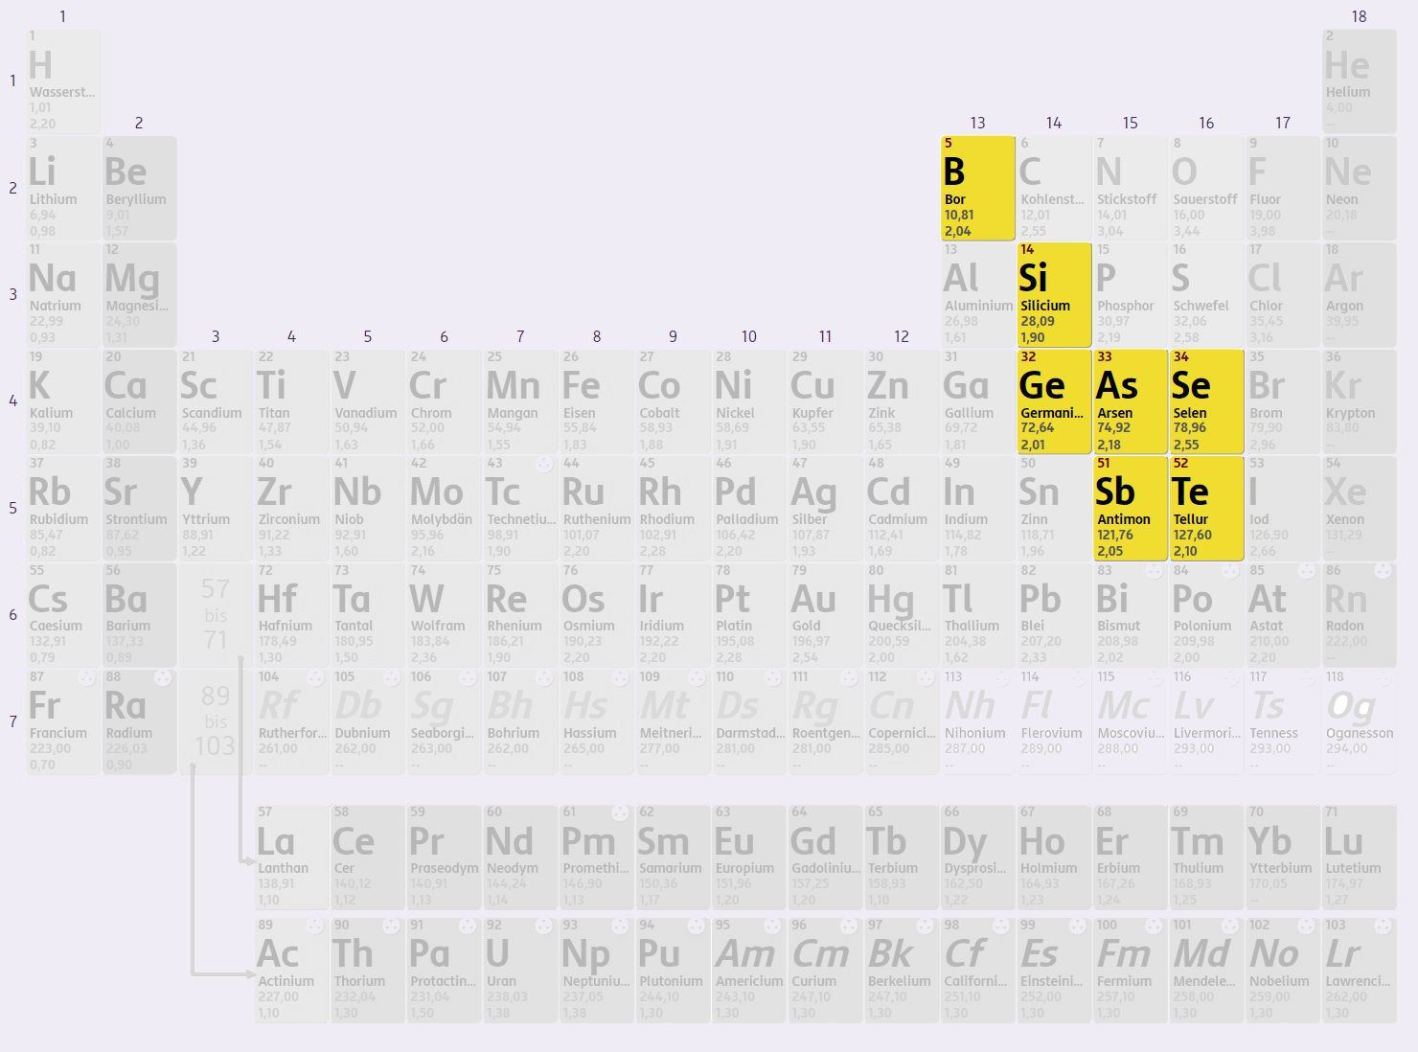The width and height of the screenshot is (1418, 1052).
Task: Open the Germanium (Ge) element tile
Action: pos(1054,401)
